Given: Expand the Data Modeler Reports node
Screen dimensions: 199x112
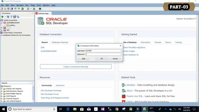Looking at the screenshot, I should [2, 94].
